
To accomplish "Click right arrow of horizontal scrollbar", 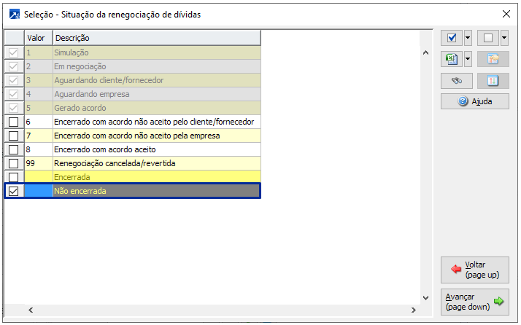I will tap(413, 310).
